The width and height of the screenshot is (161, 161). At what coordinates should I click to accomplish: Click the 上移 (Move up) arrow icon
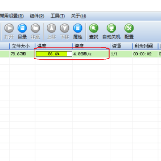pyautogui.click(x=51, y=28)
